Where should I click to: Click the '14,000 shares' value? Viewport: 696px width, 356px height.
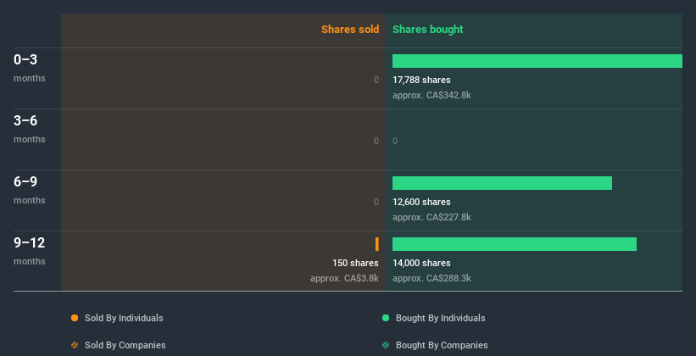[x=421, y=263]
